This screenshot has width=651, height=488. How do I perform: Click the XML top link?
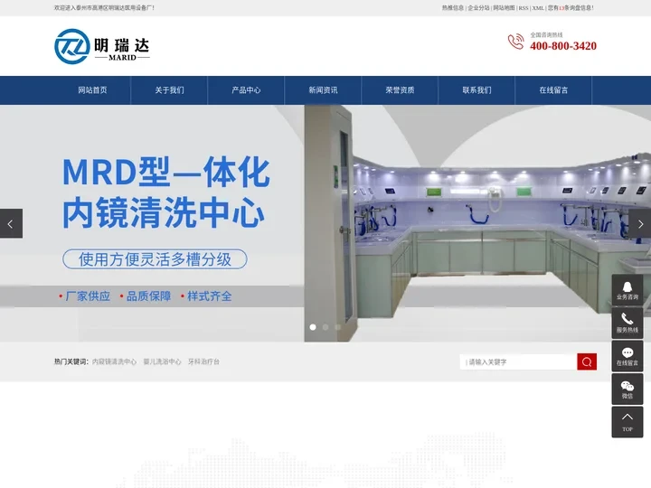[538, 8]
